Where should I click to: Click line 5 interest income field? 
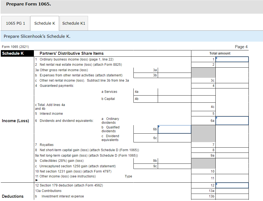[x=232, y=113]
